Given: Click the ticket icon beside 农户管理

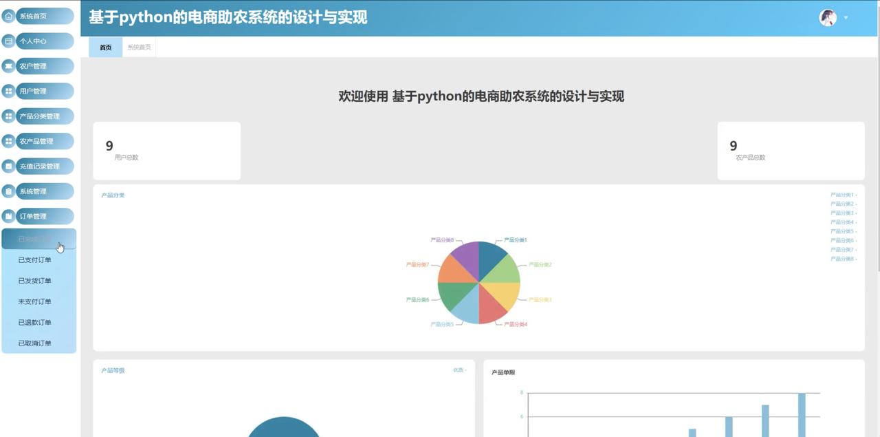Looking at the screenshot, I should pyautogui.click(x=9, y=66).
